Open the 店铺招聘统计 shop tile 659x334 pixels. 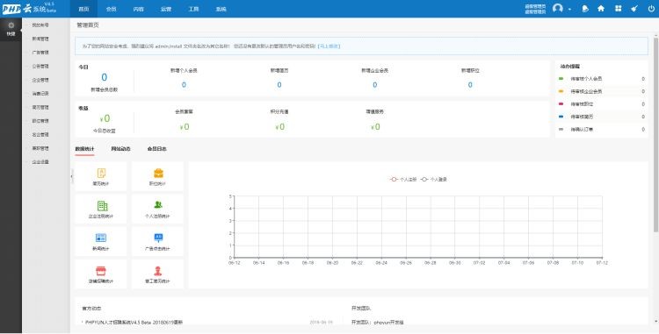[x=101, y=274]
